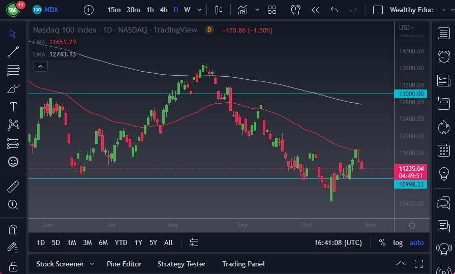Collapse the indicator legend chevron
This screenshot has height=274, width=455.
click(40, 67)
